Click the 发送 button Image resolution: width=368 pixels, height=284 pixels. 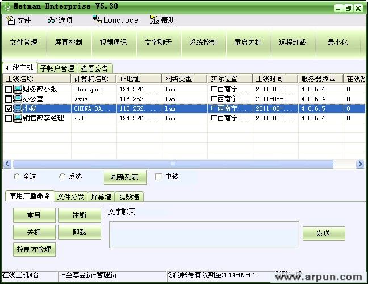pyautogui.click(x=323, y=233)
